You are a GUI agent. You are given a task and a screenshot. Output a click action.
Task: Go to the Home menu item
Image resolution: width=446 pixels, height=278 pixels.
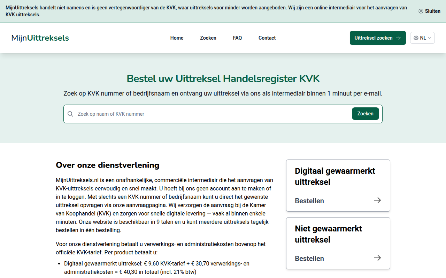pyautogui.click(x=177, y=38)
